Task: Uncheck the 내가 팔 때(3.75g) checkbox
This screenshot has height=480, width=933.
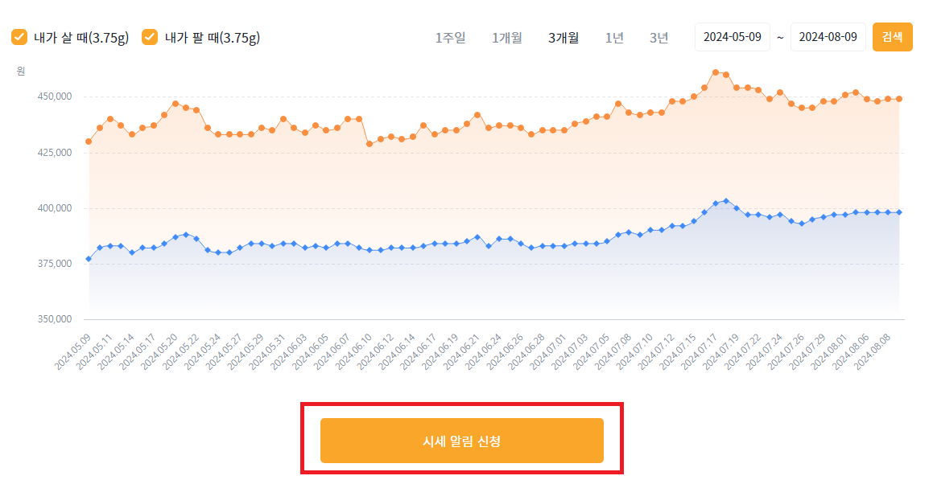Action: coord(149,36)
